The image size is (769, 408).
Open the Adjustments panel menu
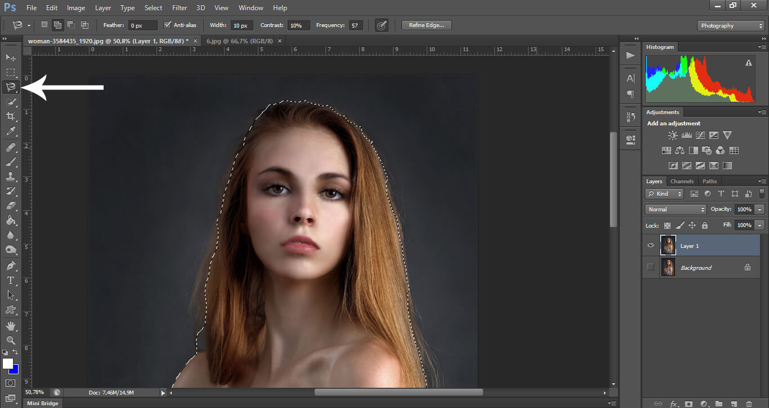[x=763, y=112]
